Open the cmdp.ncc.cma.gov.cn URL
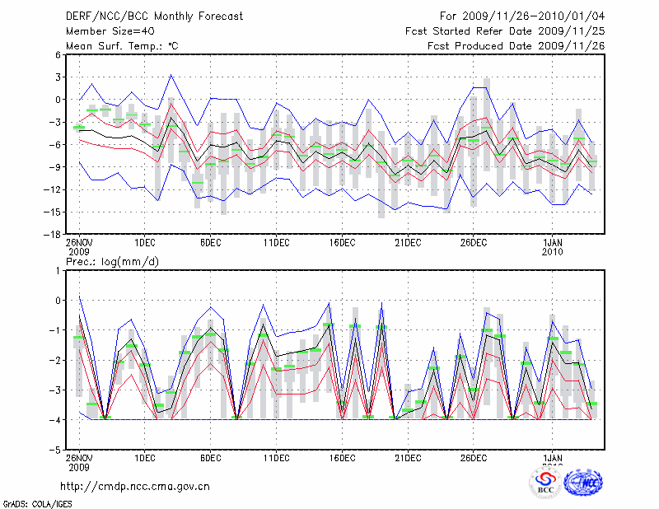Viewport: 659px width, 509px height. point(135,486)
